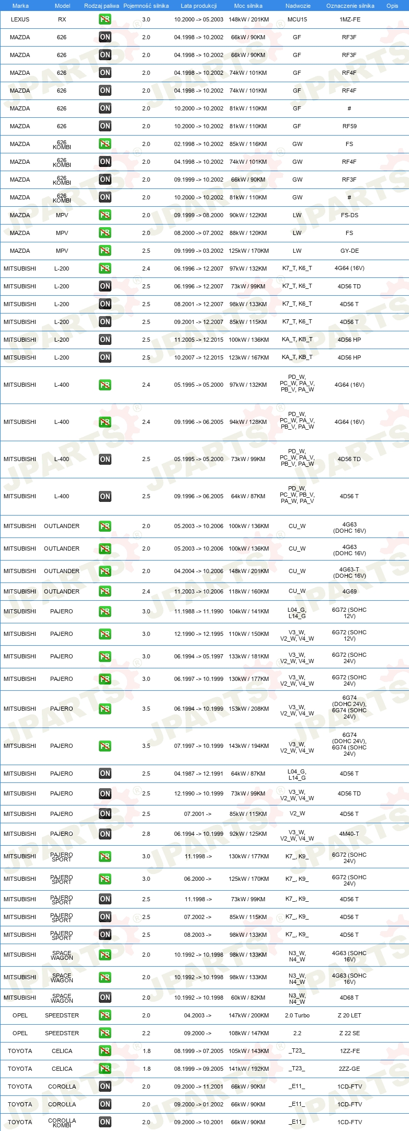Select the ON icon for MAZDA 626 KOMBI RF3F
The image size is (409, 1131).
point(105,180)
